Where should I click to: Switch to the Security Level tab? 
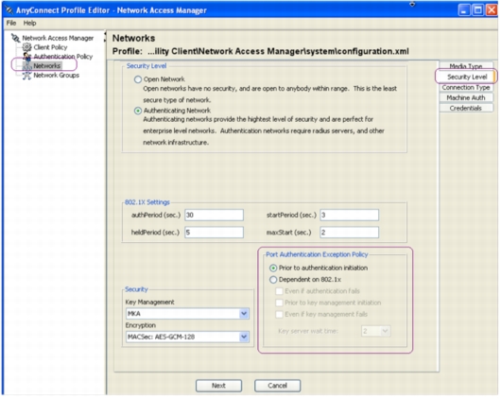coord(466,77)
